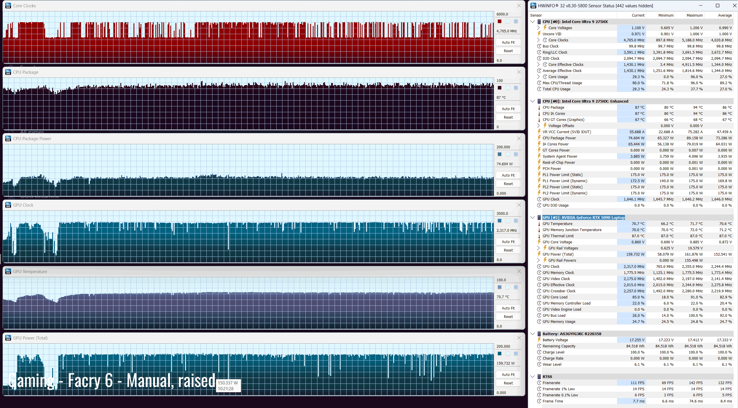Expand GPU Rail Powers entry

(x=538, y=260)
